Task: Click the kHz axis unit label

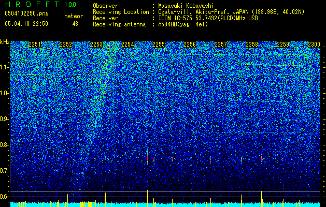Action: pyautogui.click(x=5, y=42)
